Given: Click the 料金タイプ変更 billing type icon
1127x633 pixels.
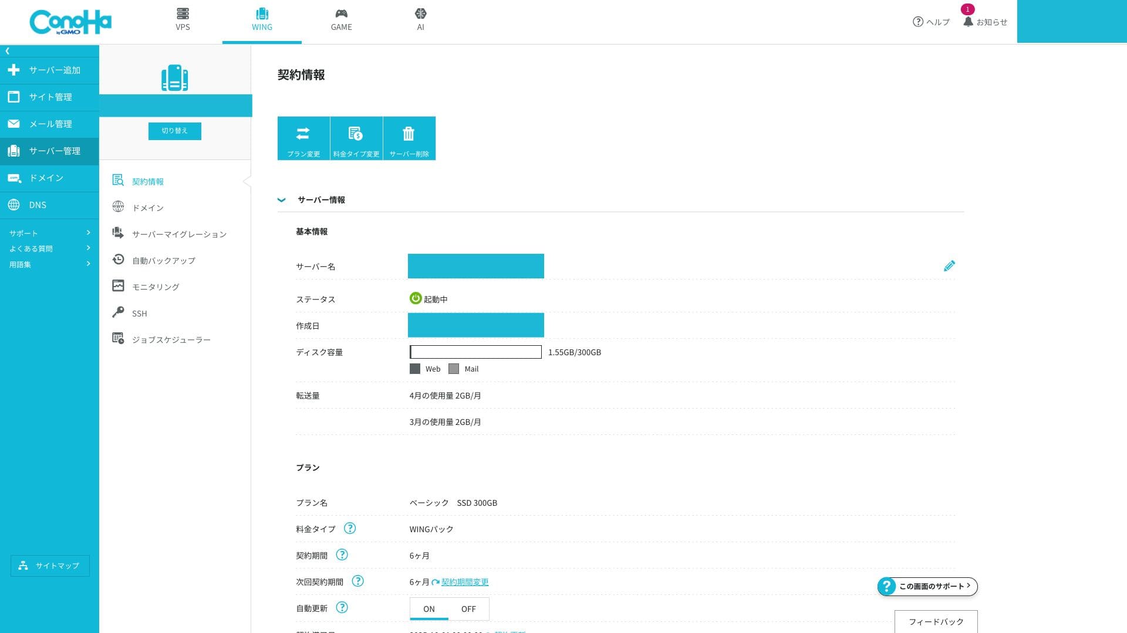Looking at the screenshot, I should (x=356, y=134).
